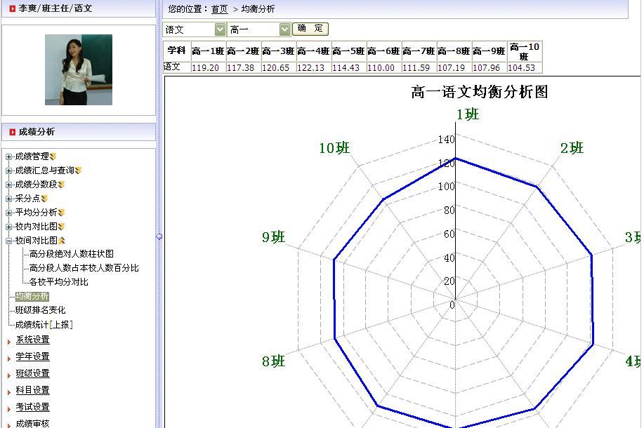
Task: Click yellow chevron icon beside 成绩汇总与查询
Action: (x=79, y=170)
